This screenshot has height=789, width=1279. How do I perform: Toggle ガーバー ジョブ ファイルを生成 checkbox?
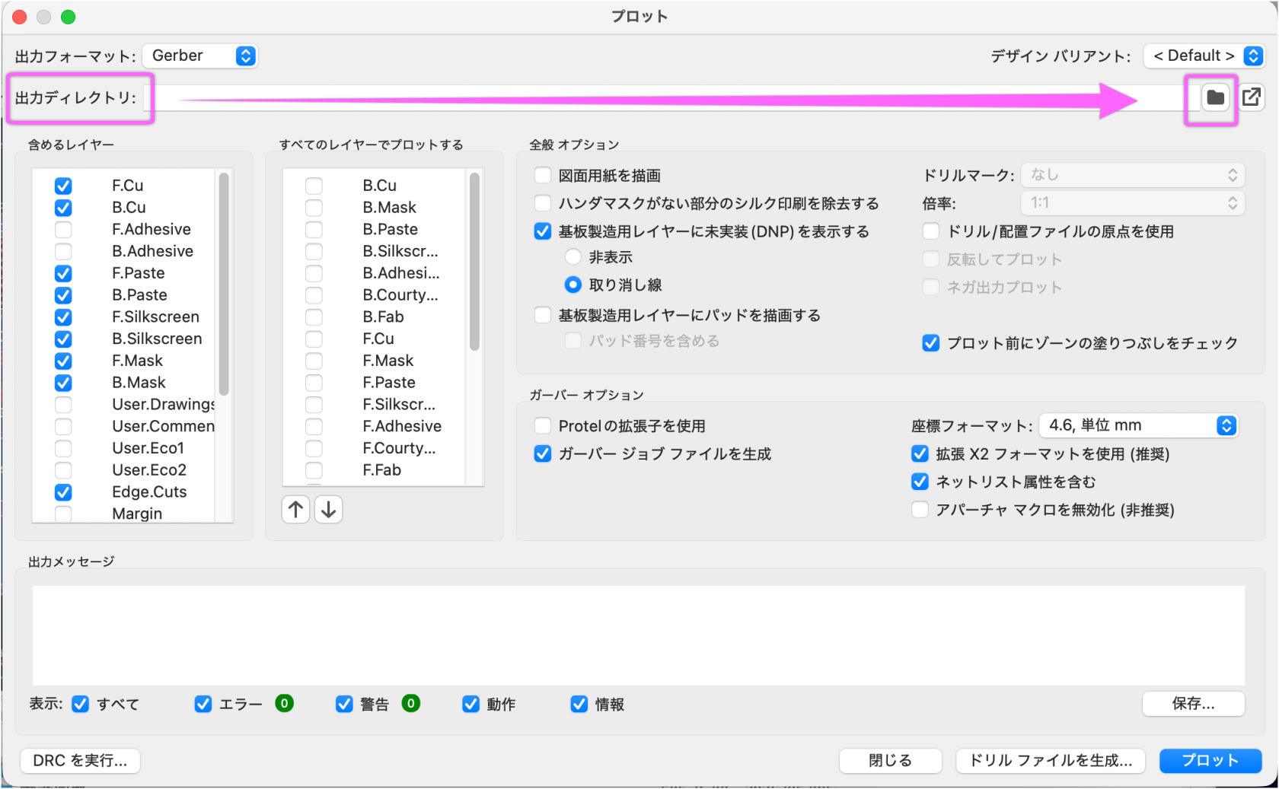click(x=543, y=454)
